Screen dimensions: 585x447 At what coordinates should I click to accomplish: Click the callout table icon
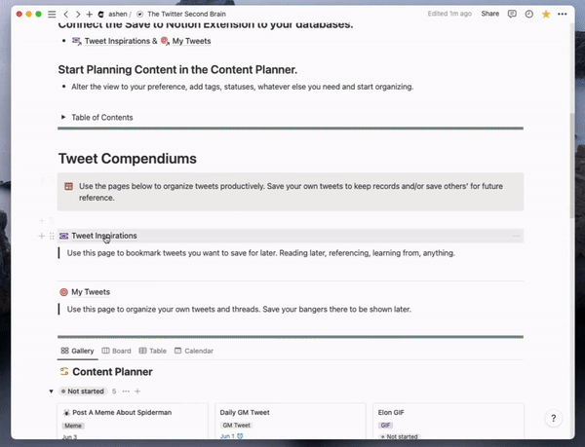(68, 186)
